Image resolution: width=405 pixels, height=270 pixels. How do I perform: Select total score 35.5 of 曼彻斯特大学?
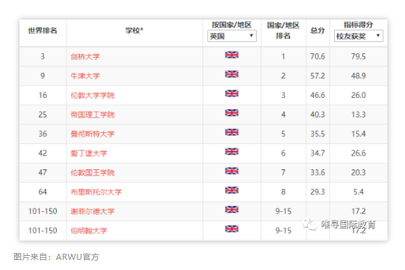317,134
